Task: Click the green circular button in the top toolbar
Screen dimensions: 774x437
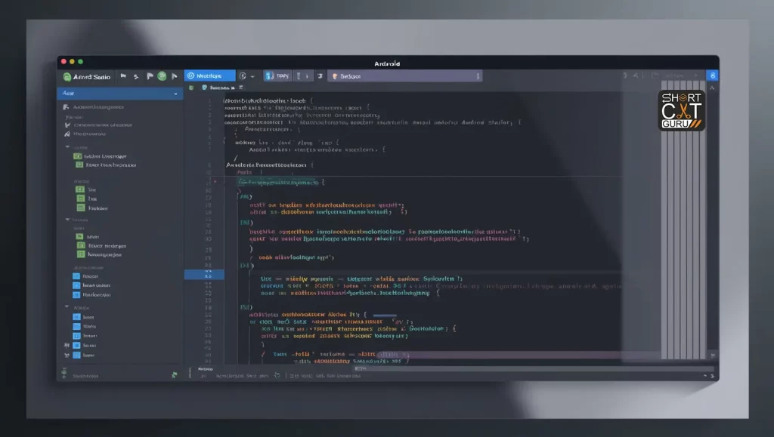Action: (162, 76)
